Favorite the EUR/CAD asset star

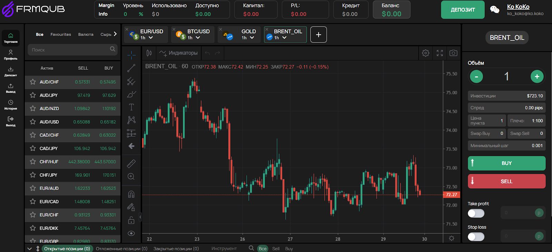(x=33, y=201)
